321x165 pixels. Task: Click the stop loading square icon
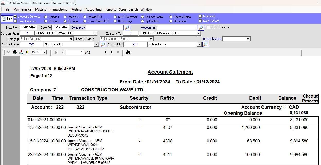click(x=118, y=52)
